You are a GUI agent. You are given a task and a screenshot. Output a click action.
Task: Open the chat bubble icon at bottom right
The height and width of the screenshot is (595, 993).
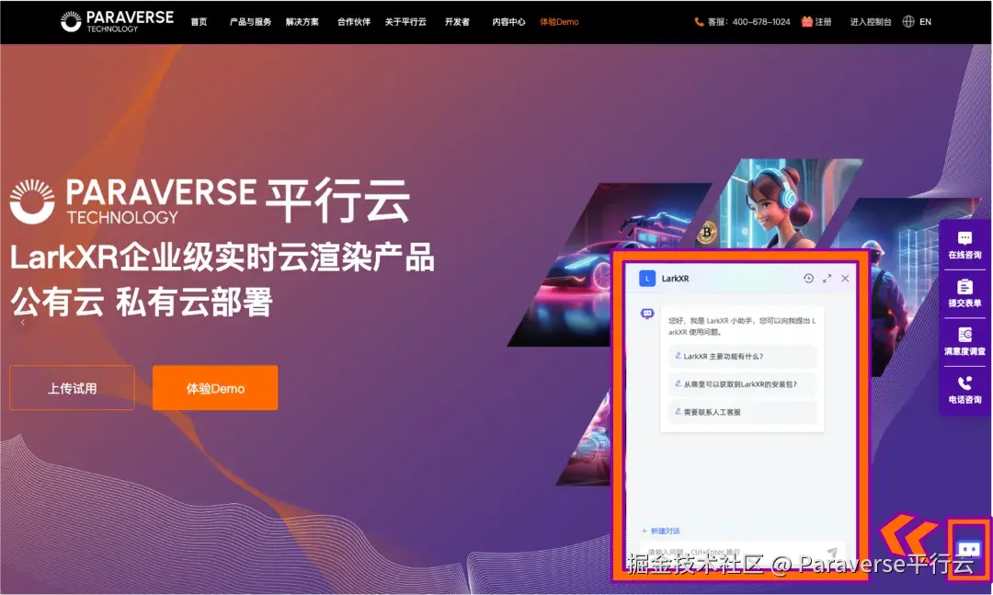point(968,549)
